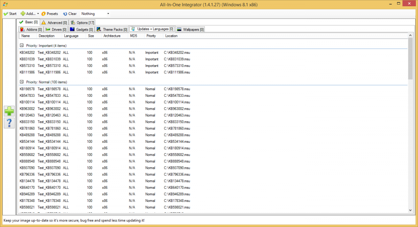Collapse the Priority: Normal group
This screenshot has height=227, width=418.
point(22,82)
